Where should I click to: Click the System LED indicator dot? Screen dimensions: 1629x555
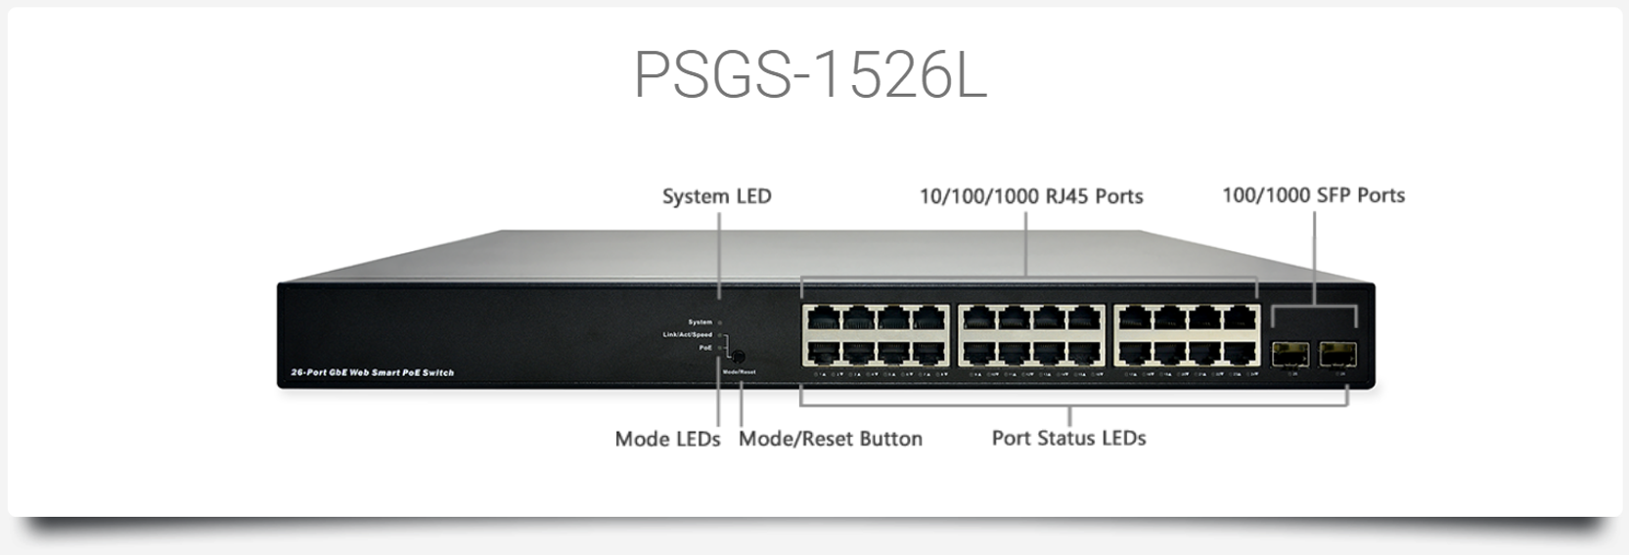pos(720,321)
